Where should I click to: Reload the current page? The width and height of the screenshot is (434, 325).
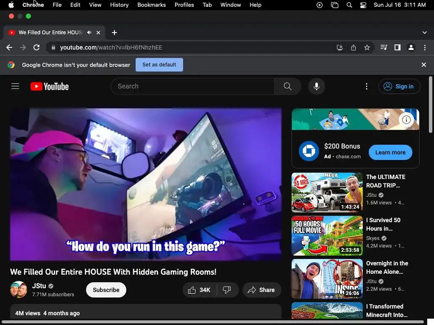point(36,47)
